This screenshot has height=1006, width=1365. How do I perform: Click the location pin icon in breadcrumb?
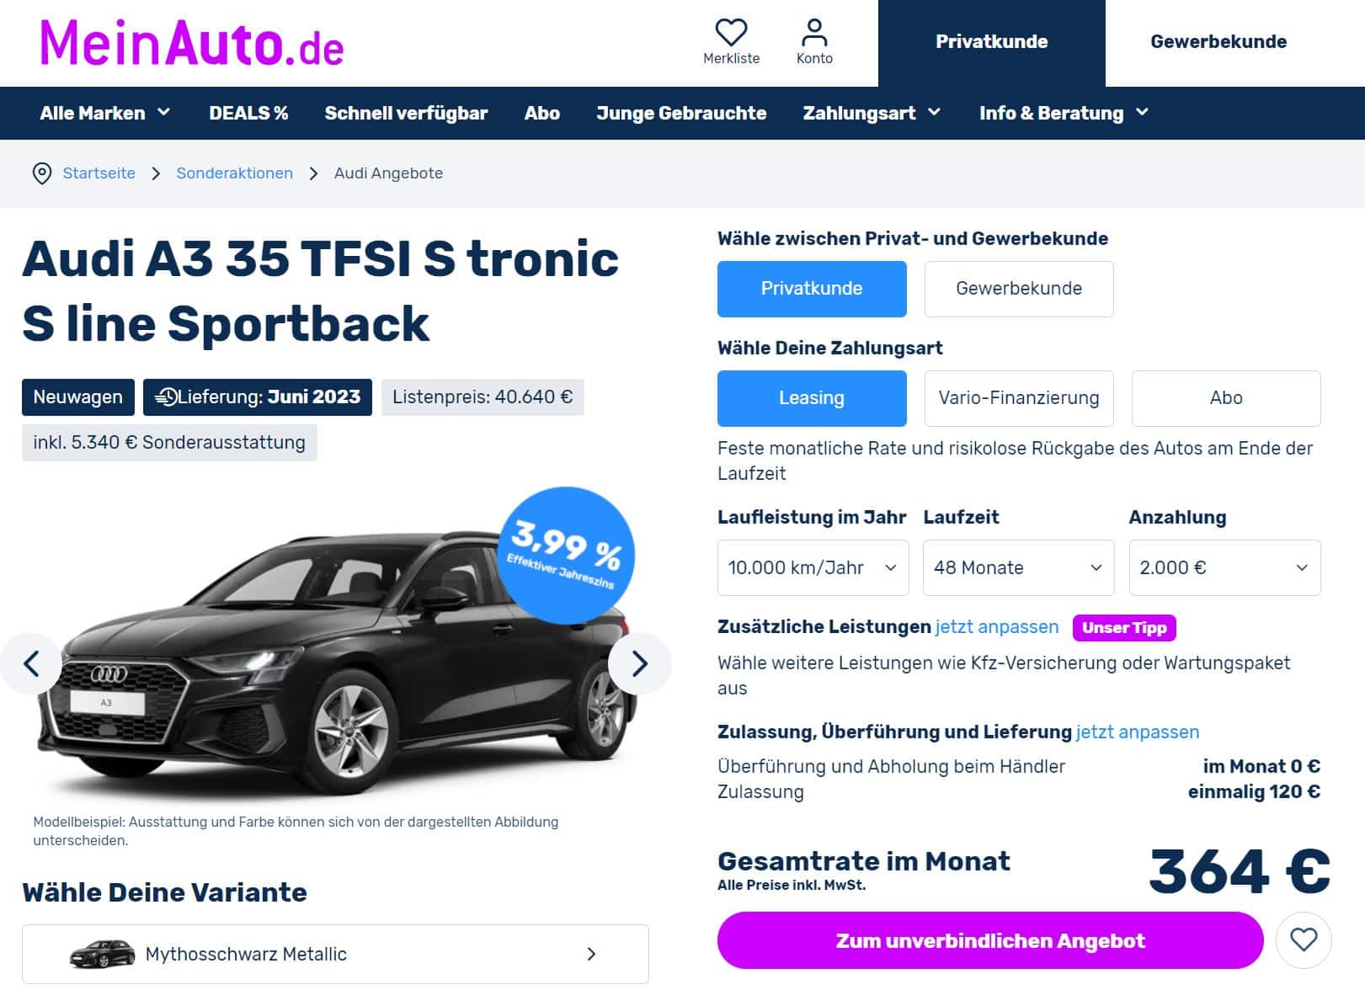point(41,173)
